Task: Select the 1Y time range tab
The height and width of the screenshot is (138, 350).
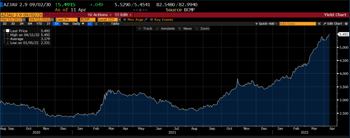Action: (x=48, y=24)
